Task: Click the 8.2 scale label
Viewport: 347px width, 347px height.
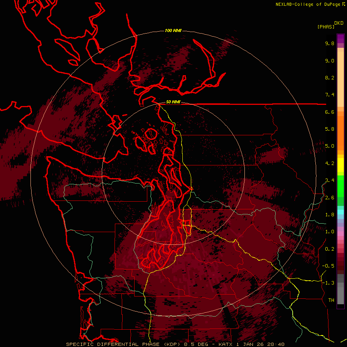Action: click(x=330, y=78)
